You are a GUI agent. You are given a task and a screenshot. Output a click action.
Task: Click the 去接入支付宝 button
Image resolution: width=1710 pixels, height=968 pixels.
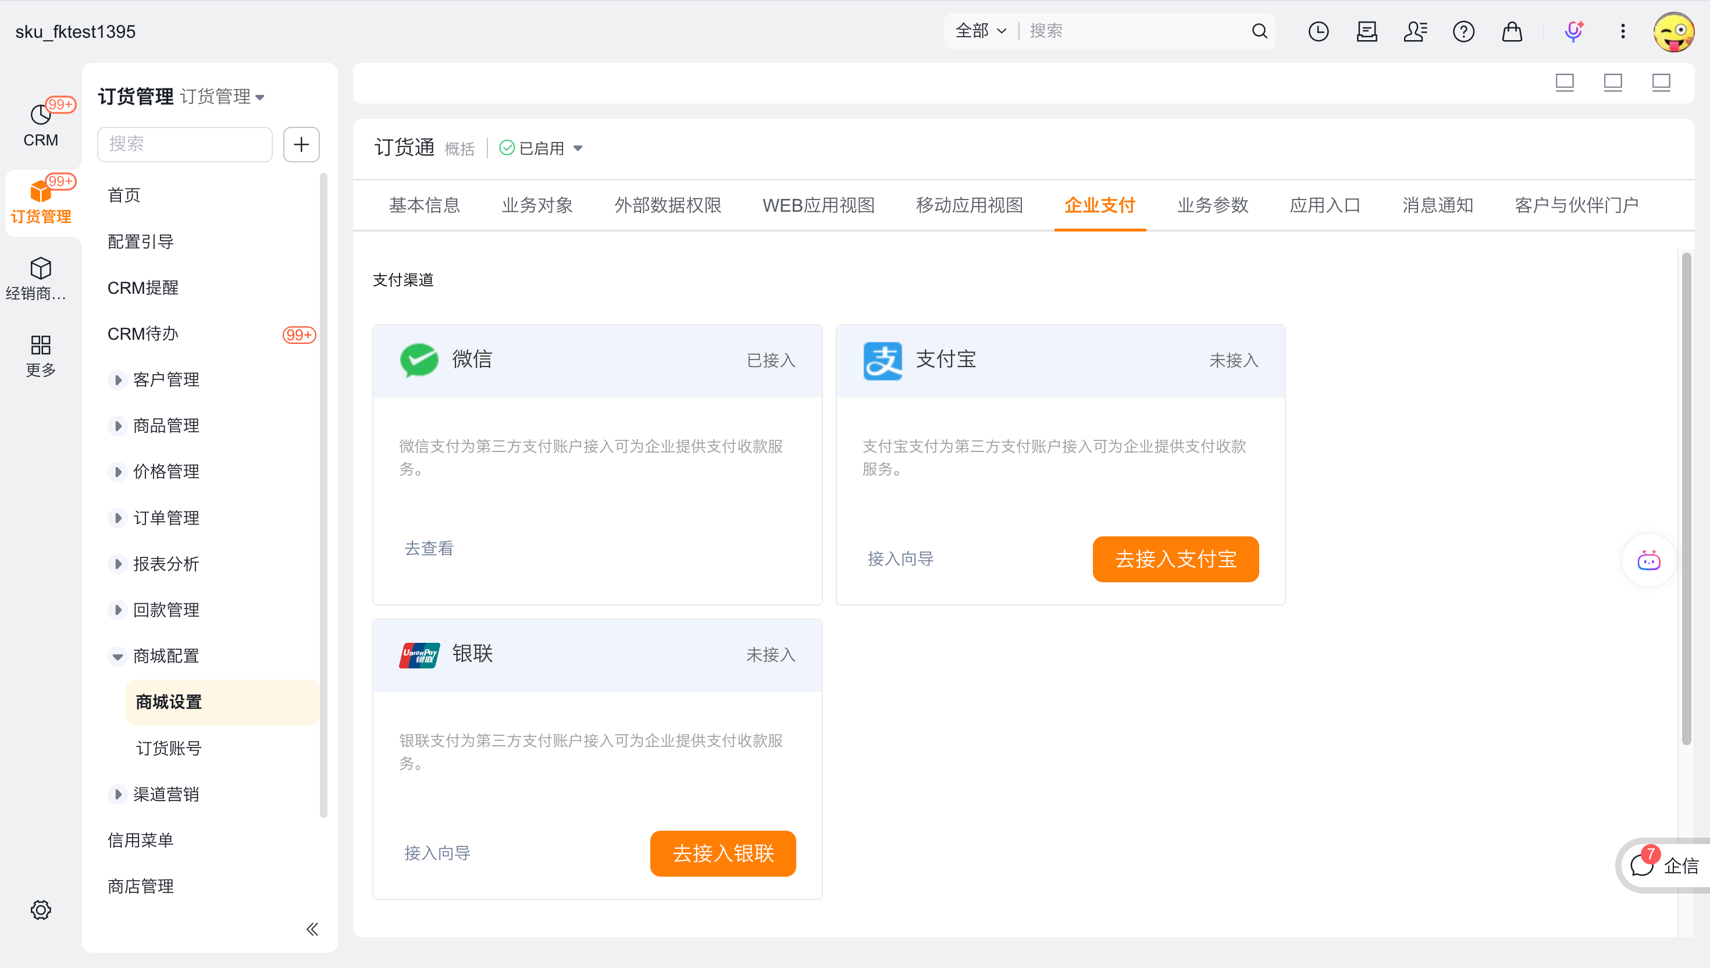1175,559
